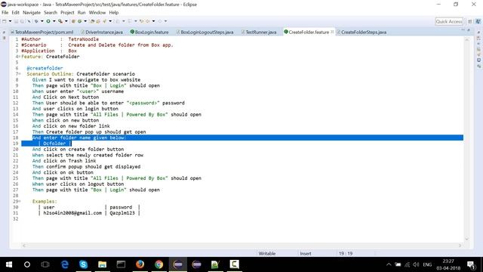
Task: Click the 'Qazplm123' password cell
Action: point(122,213)
